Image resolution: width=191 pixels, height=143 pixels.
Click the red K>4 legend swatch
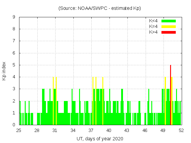pos(169,32)
